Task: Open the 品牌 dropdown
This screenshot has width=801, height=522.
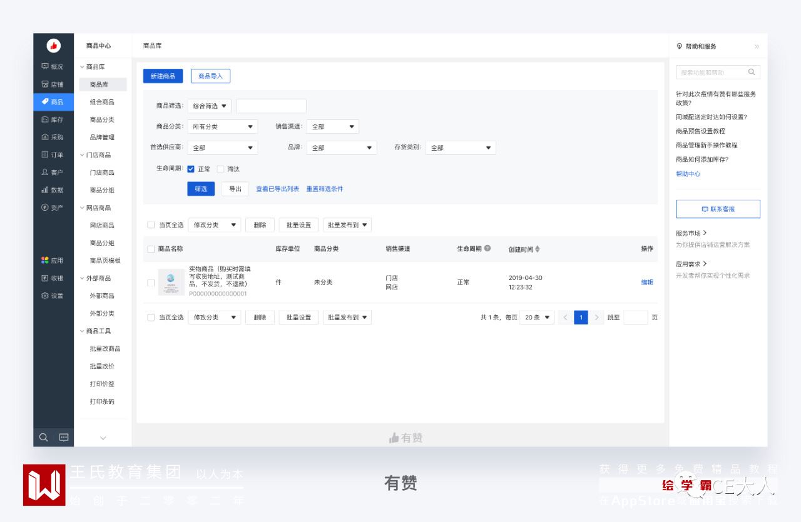Action: pyautogui.click(x=341, y=148)
